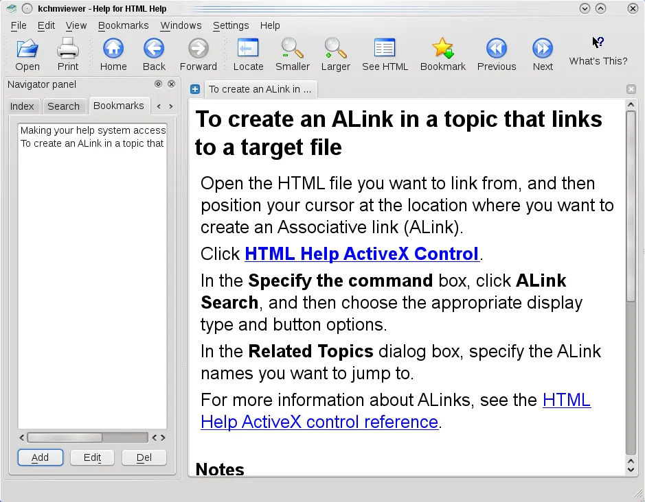
Task: Add a new bookmark entry
Action: click(40, 457)
